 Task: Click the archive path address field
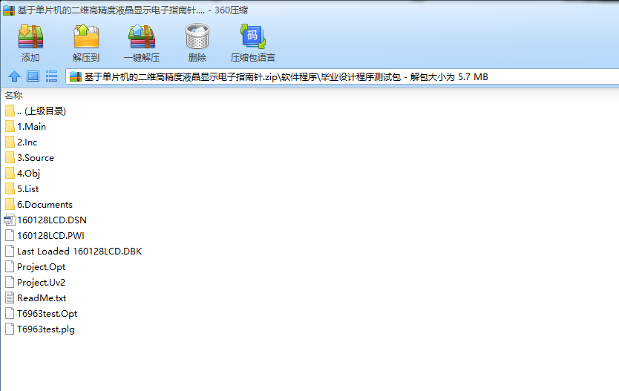pos(343,76)
